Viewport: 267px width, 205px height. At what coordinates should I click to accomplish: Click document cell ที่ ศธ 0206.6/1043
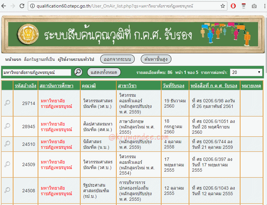(x=215, y=191)
